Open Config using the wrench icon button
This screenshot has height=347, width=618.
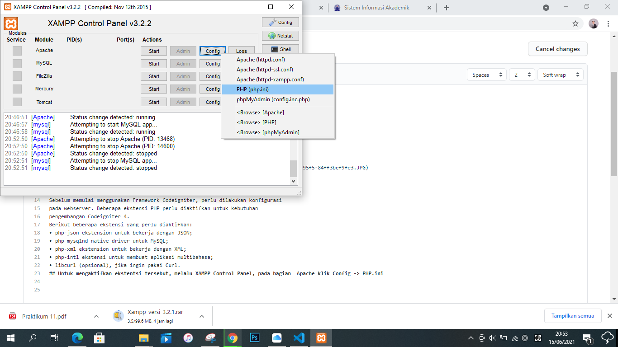coord(280,22)
